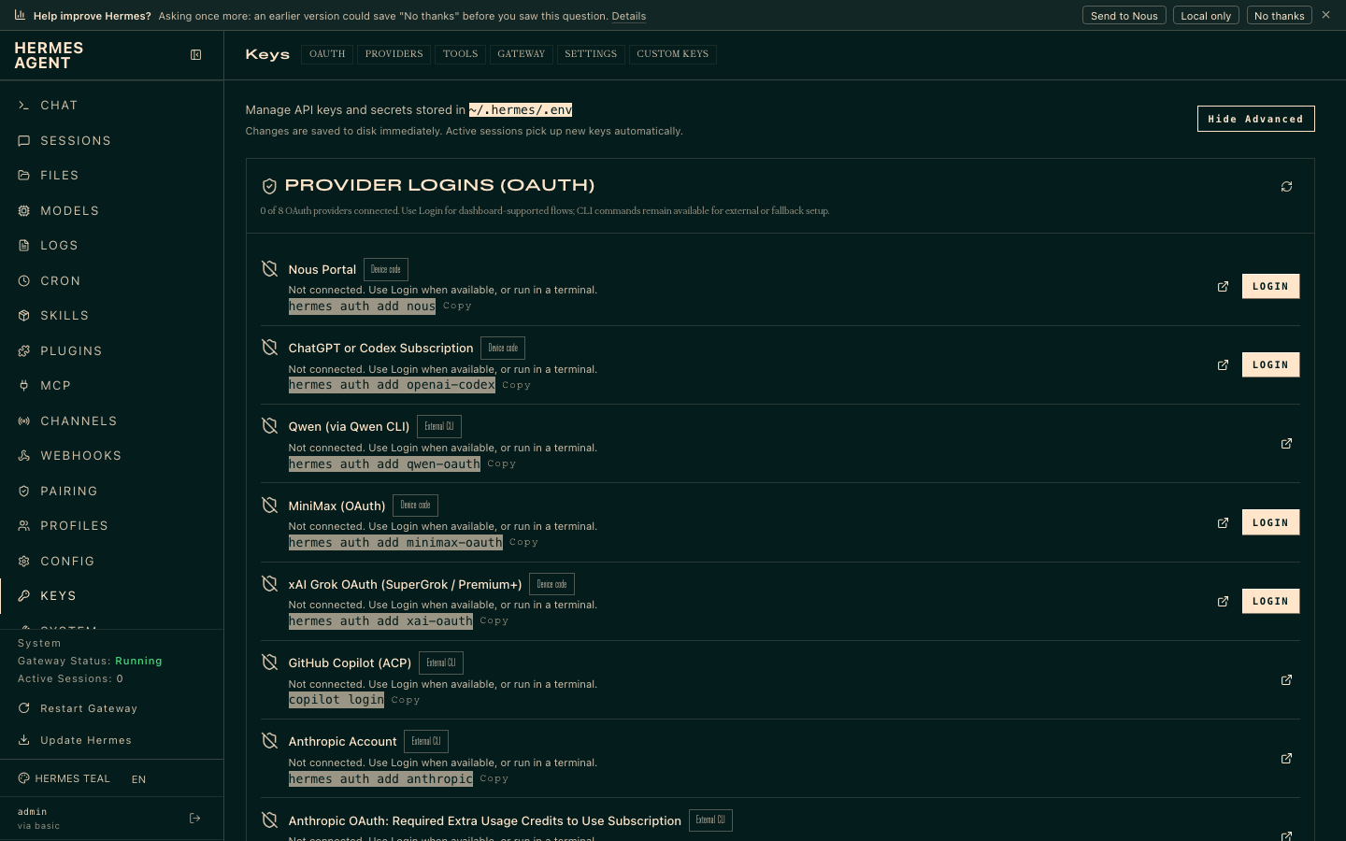The width and height of the screenshot is (1346, 841).
Task: Click Hide Advanced button
Action: [1255, 119]
